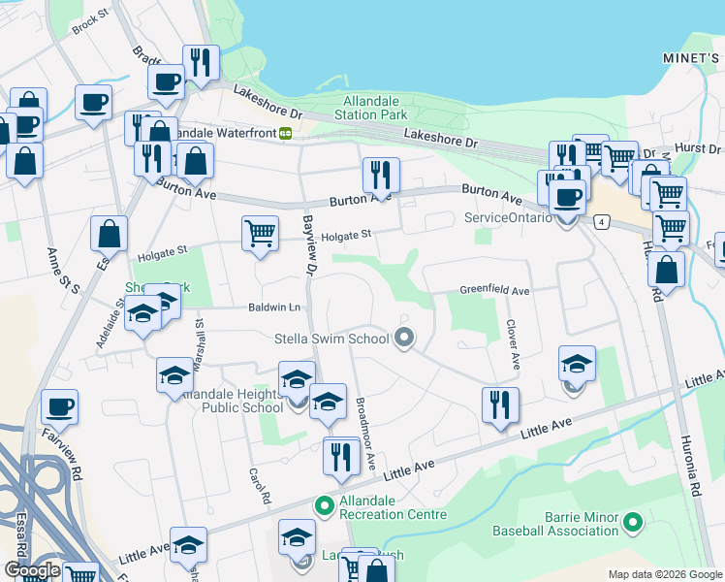
Task: Select the Carol Rd street label
Action: [260, 486]
